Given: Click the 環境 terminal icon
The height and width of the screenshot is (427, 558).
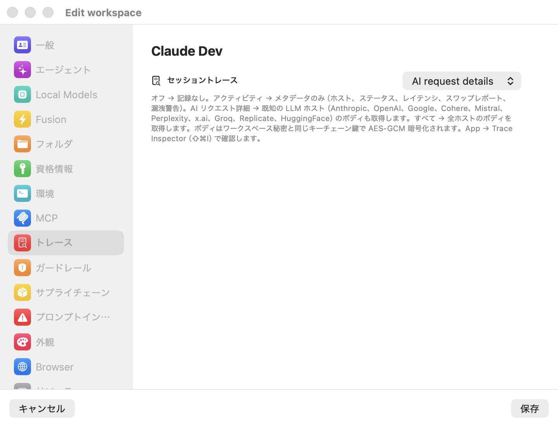Looking at the screenshot, I should tap(22, 193).
